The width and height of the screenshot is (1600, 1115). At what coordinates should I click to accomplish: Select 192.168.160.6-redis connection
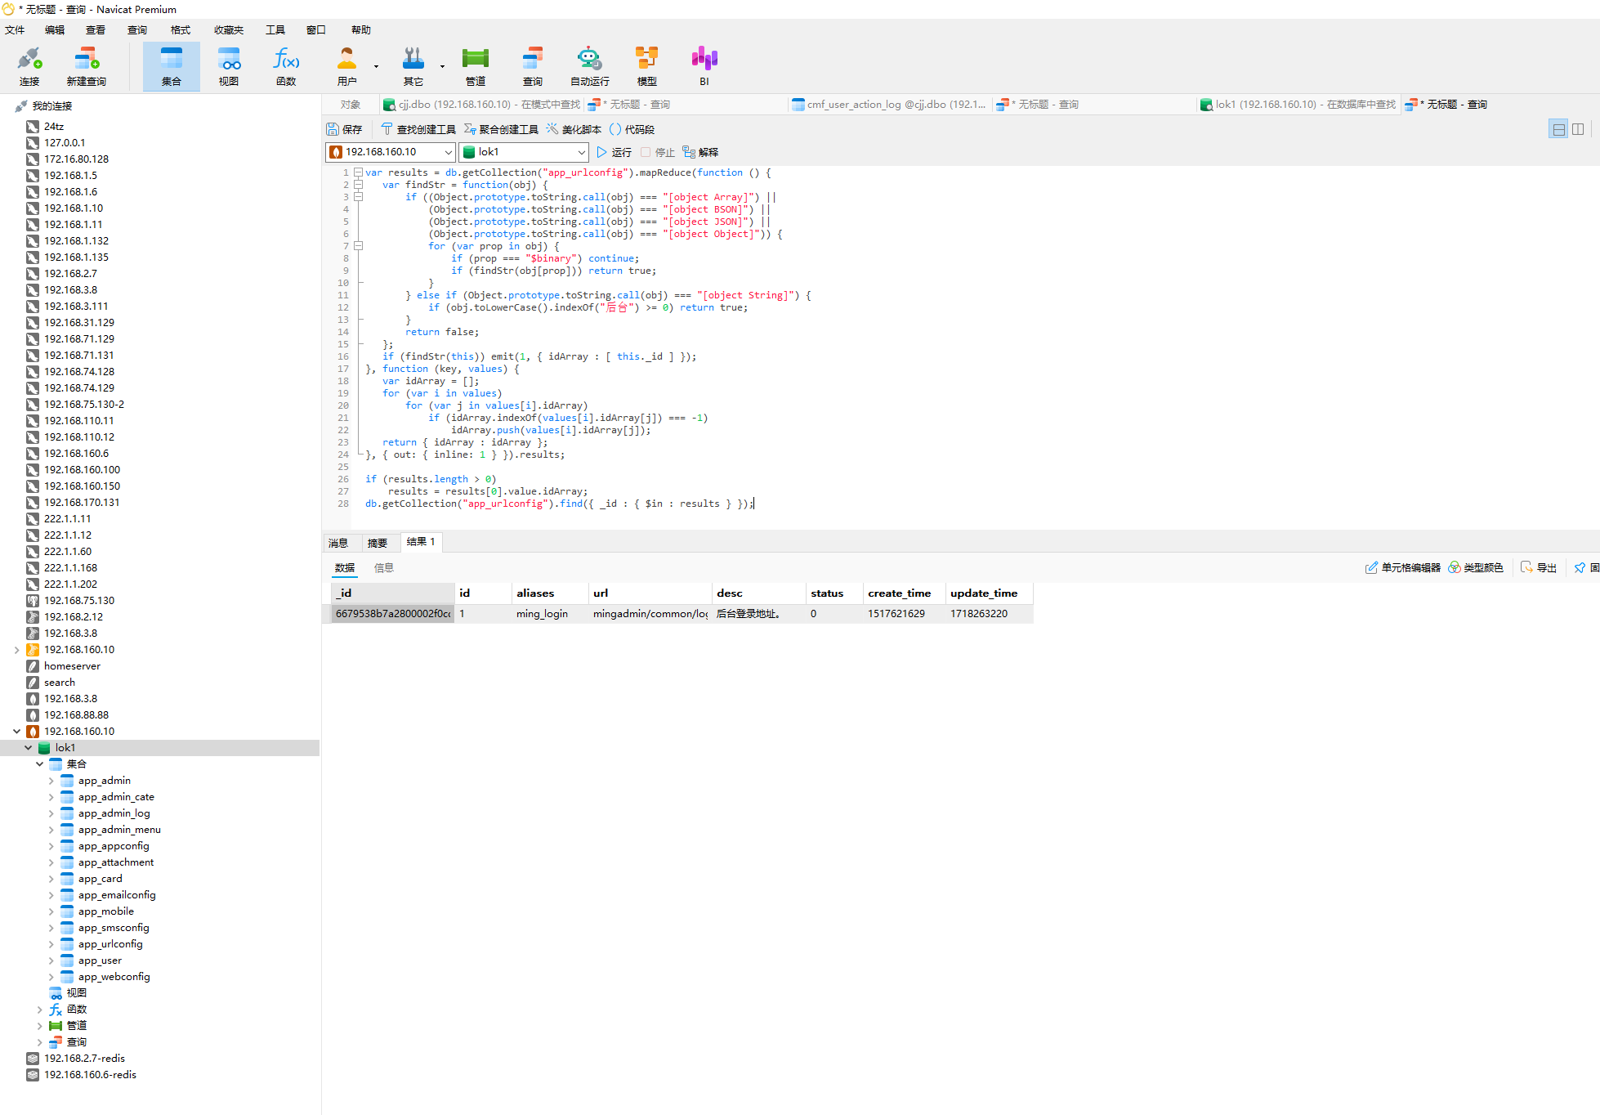pos(90,1075)
